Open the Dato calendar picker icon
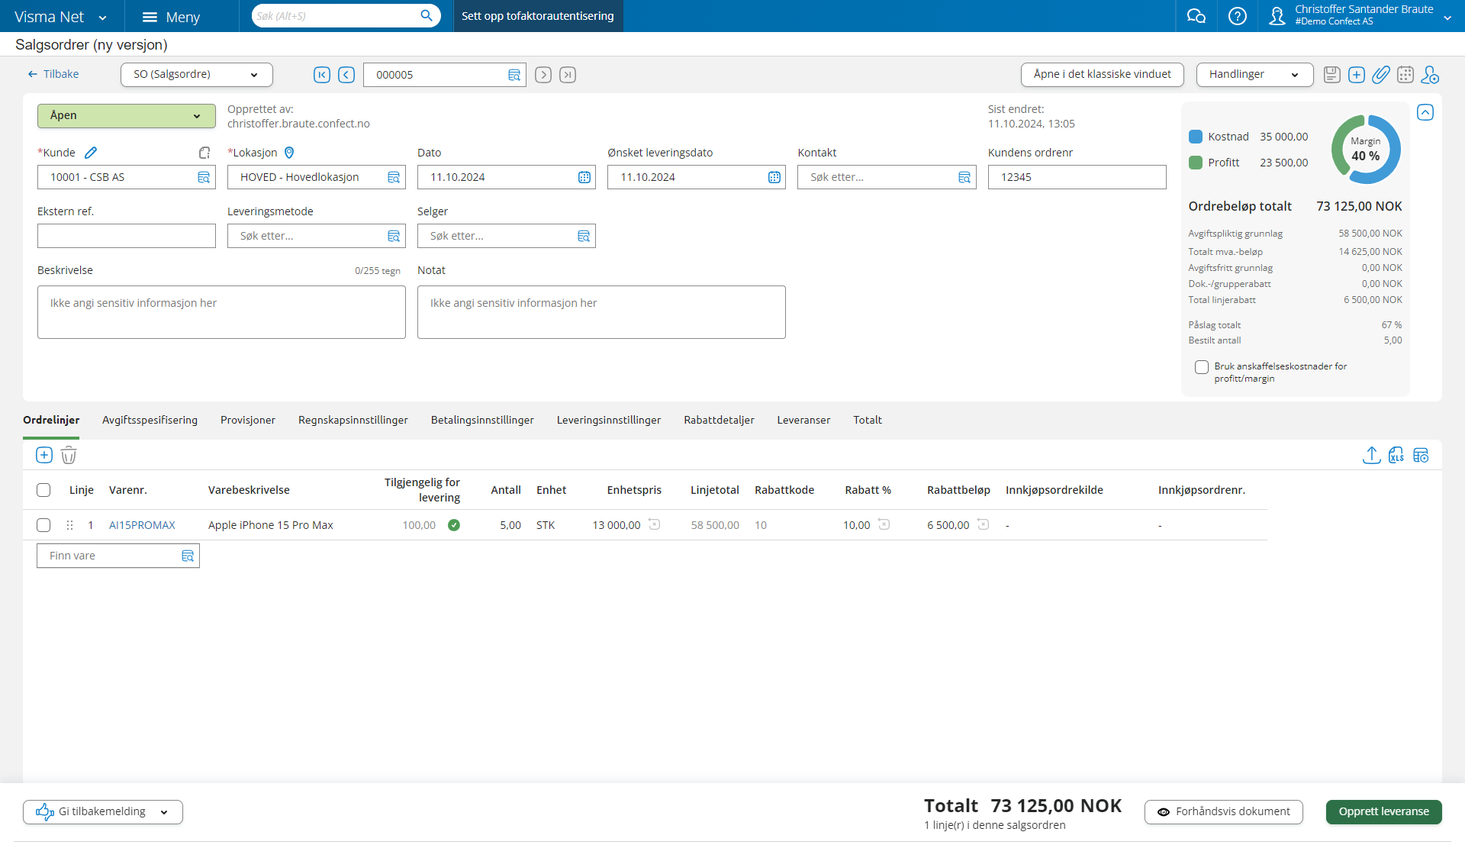 [584, 177]
